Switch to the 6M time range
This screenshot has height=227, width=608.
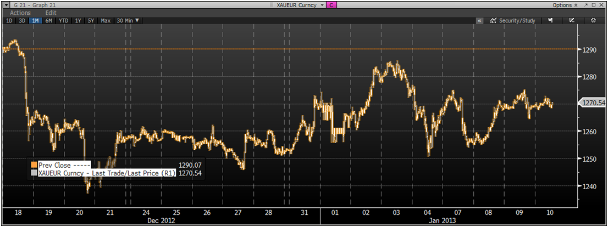click(x=48, y=20)
